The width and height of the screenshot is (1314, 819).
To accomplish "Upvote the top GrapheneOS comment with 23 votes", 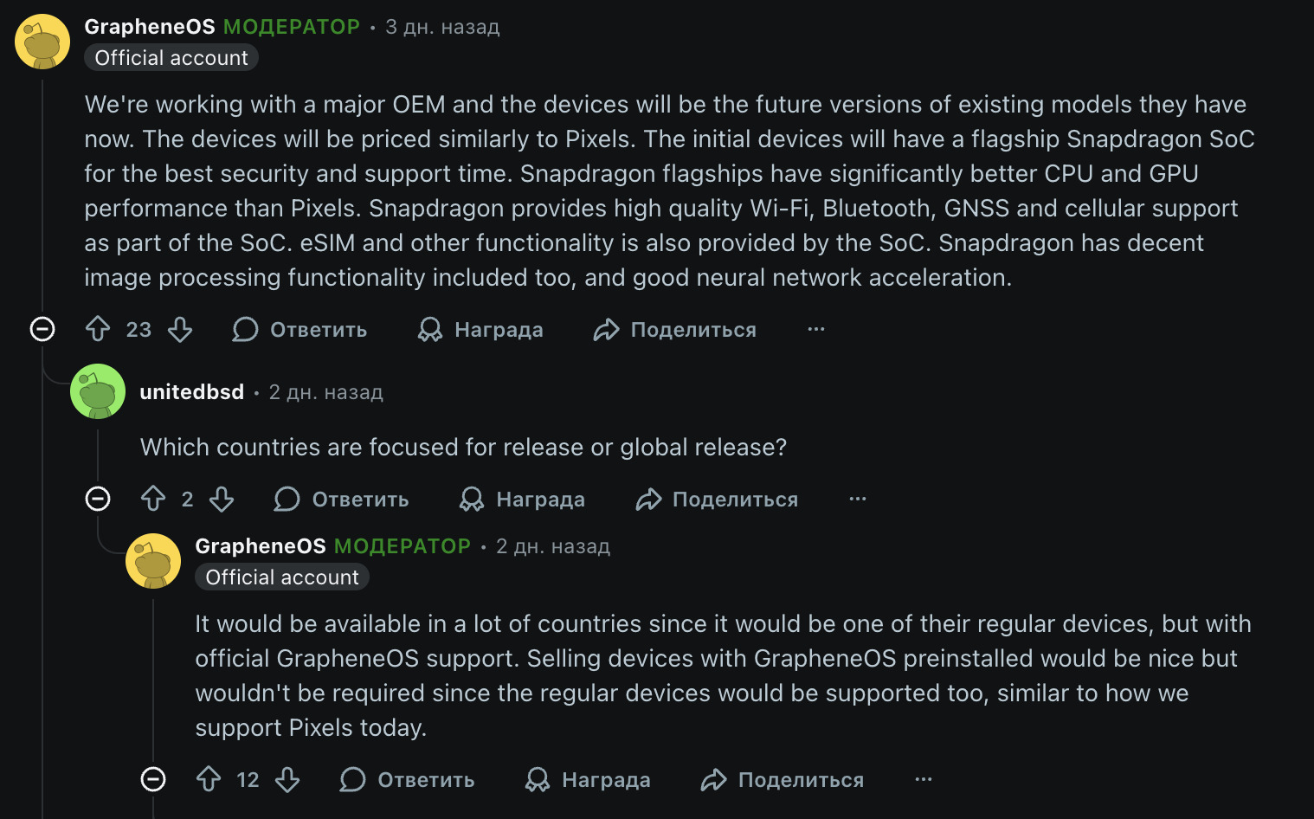I will pos(98,329).
